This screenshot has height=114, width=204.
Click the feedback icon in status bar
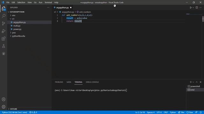[x=196, y=112]
